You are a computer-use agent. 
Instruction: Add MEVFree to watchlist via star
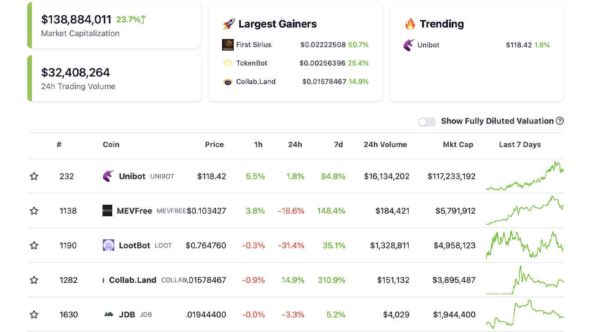click(x=34, y=211)
